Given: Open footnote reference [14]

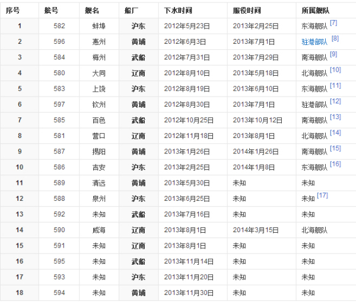Looking at the screenshot, I should click(335, 133).
